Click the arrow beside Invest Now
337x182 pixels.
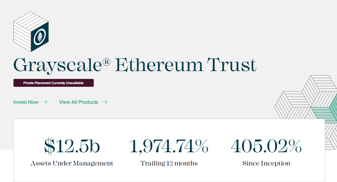45,102
